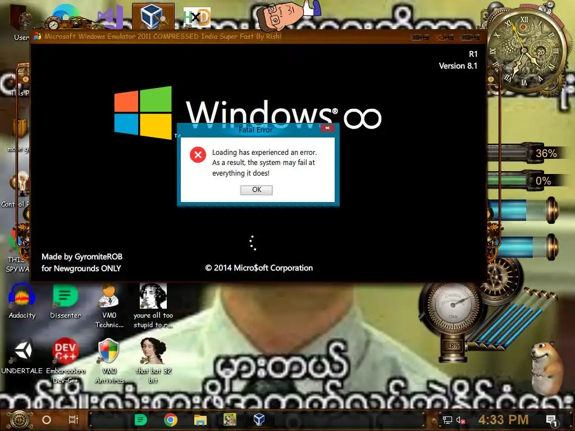
Task: Open the HxD hex editor desktop icon
Action: [197, 17]
